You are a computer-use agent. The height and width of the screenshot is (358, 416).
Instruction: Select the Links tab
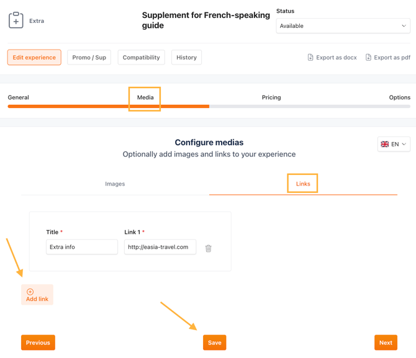(303, 184)
